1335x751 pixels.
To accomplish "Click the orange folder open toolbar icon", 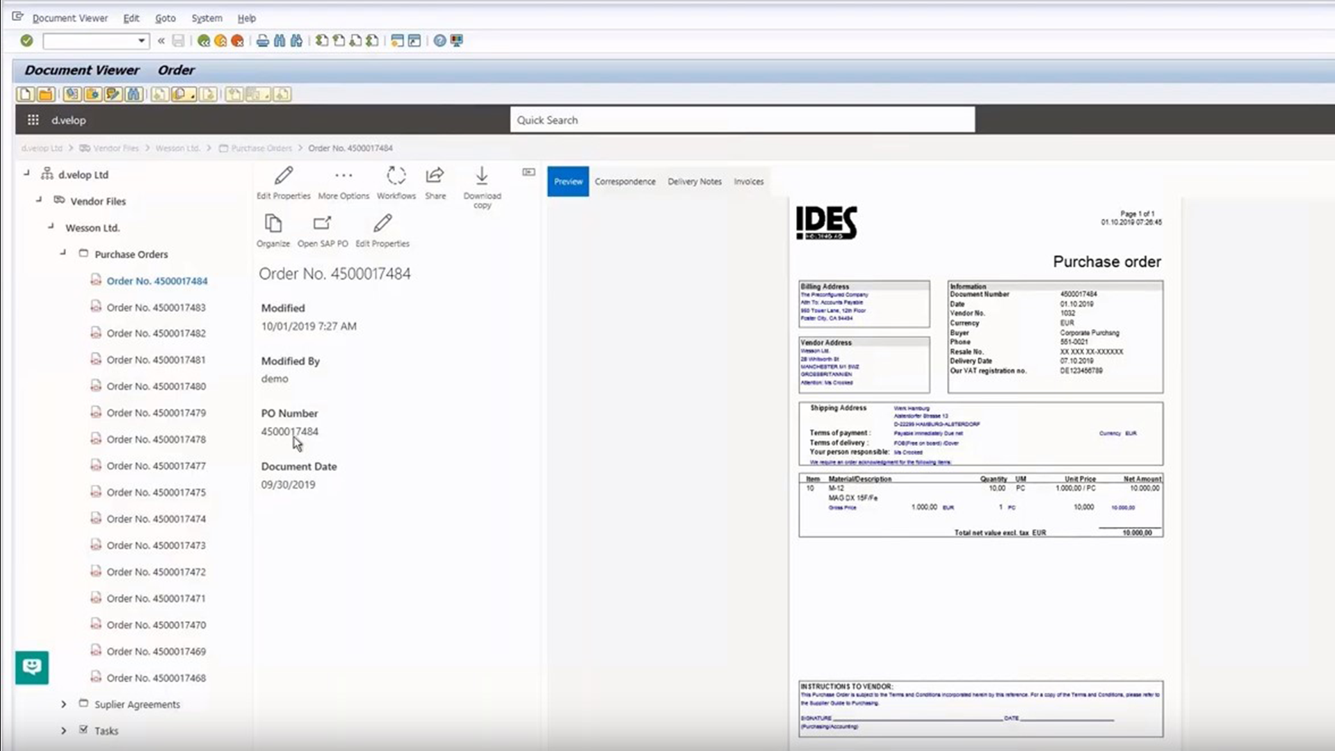I will click(46, 94).
